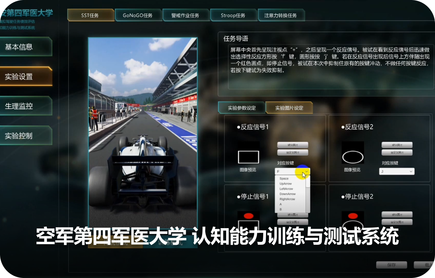Open the Stroop任务 tab
Viewport: 435px width, 278px height.
[x=233, y=15]
